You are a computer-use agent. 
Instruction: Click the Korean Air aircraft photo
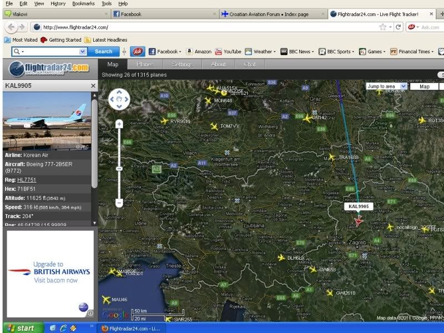tap(47, 121)
